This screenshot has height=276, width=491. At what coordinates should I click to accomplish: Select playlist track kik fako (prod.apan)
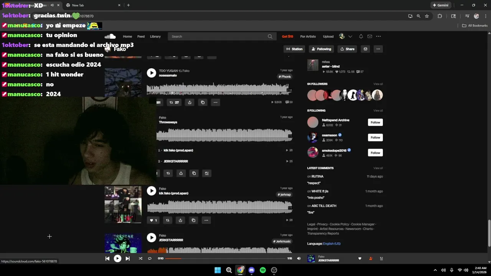[178, 150]
